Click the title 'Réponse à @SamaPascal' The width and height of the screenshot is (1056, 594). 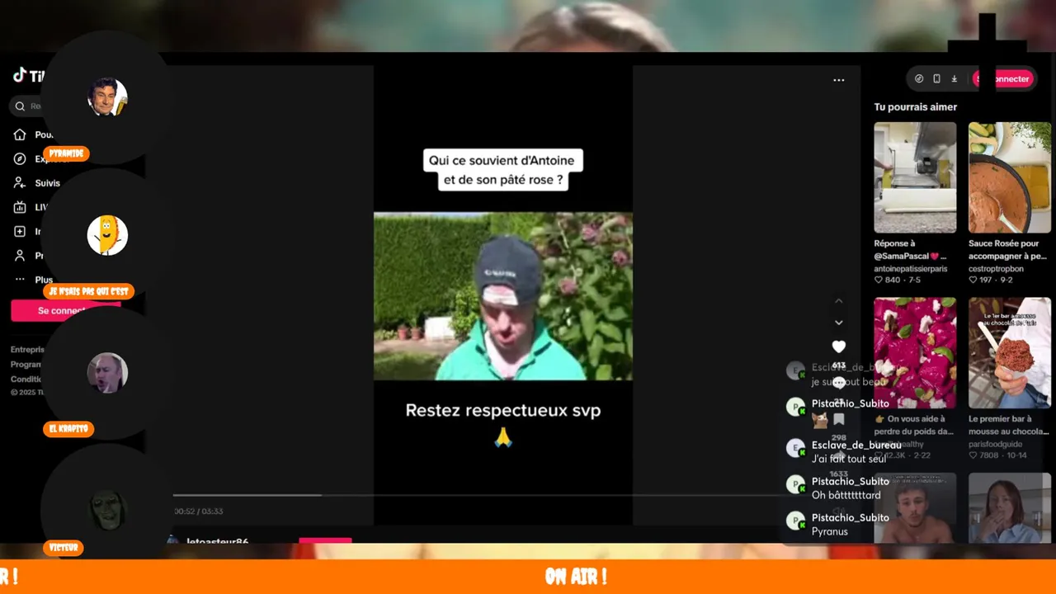click(x=910, y=250)
